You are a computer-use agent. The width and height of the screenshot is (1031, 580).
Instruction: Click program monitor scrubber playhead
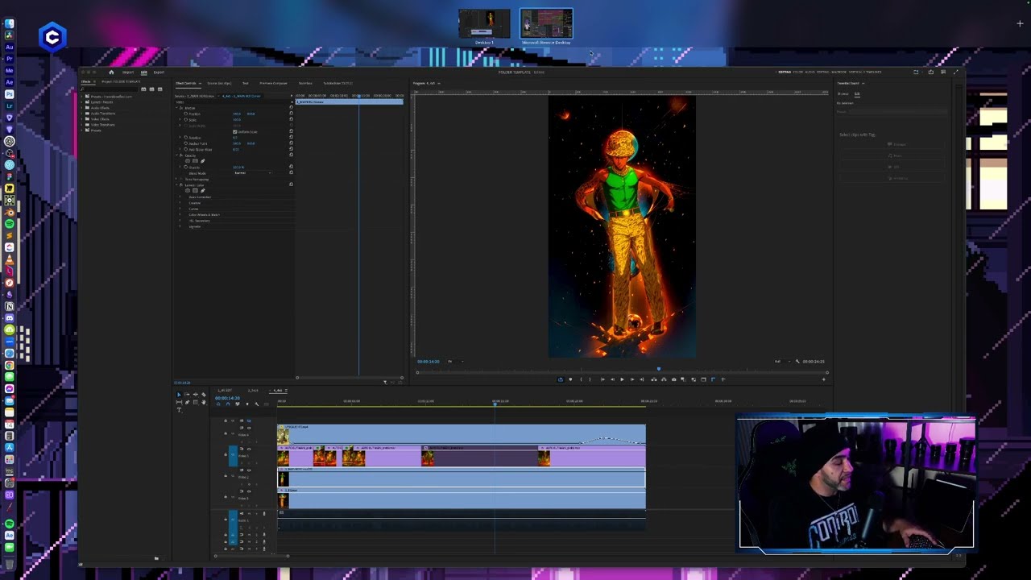[x=659, y=369]
